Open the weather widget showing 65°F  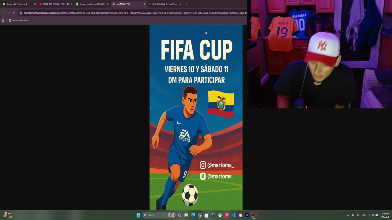(x=7, y=215)
